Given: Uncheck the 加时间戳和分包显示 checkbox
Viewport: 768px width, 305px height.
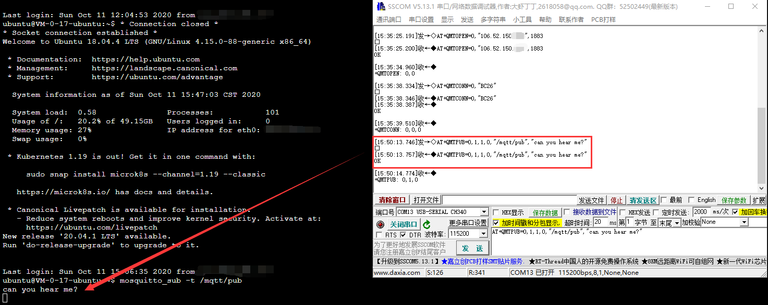Looking at the screenshot, I should pyautogui.click(x=496, y=223).
